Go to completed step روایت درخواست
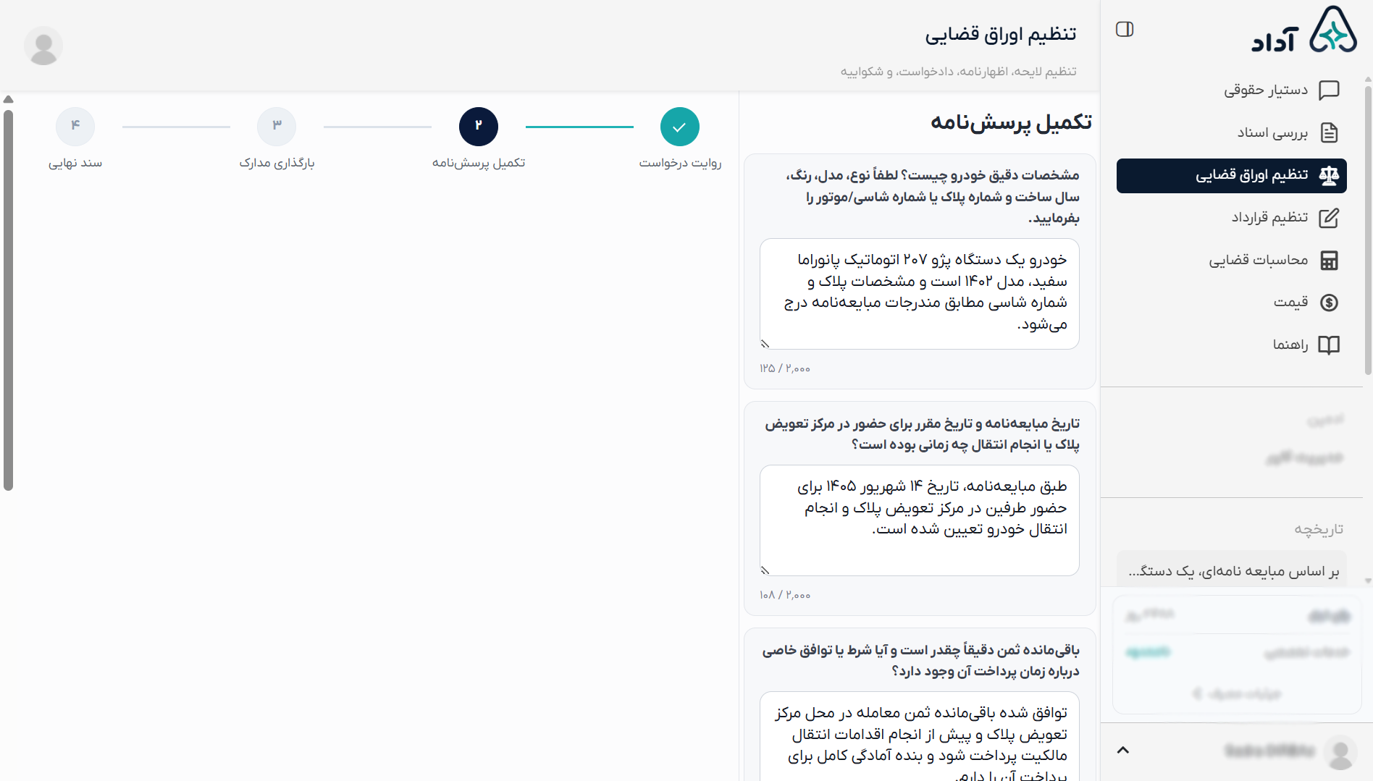The height and width of the screenshot is (781, 1373). [679, 127]
